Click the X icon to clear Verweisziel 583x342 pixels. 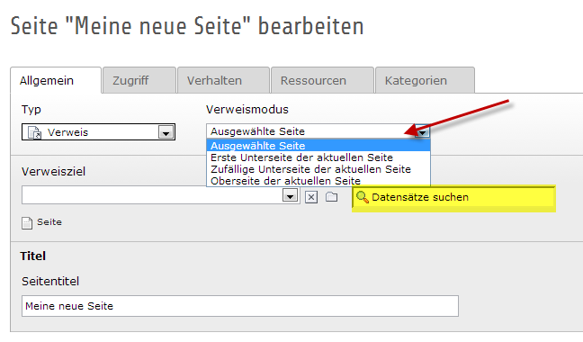coord(311,196)
